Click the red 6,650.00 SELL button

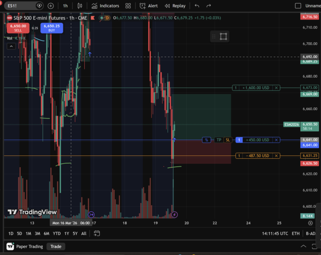point(18,28)
